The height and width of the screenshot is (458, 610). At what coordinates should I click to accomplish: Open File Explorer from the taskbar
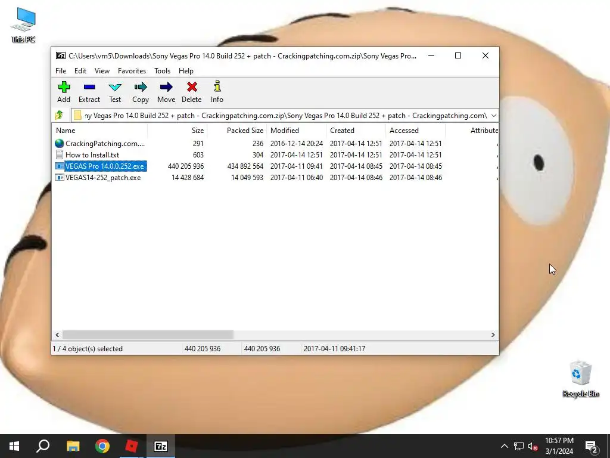(73, 446)
